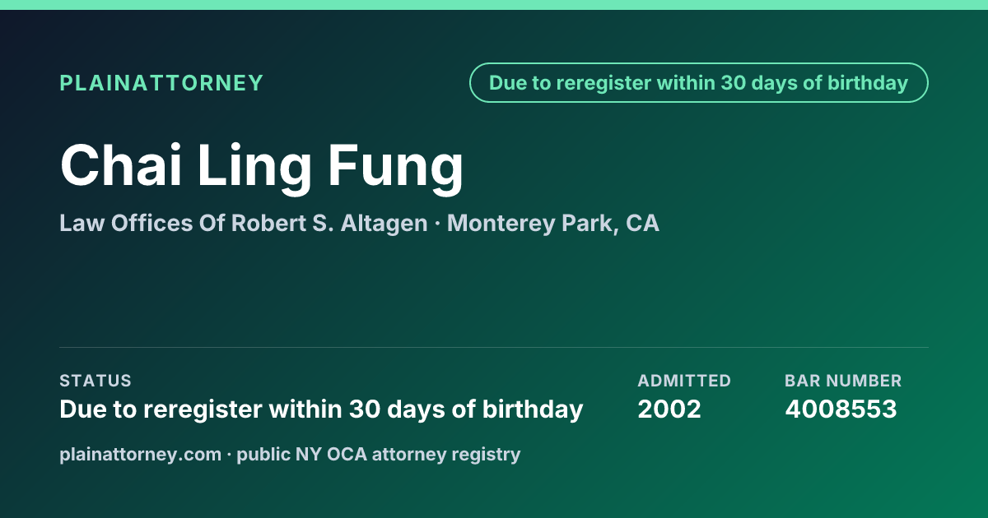Click the Chai Ling Fung name heading
Viewport: 988px width, 518px height.
262,168
